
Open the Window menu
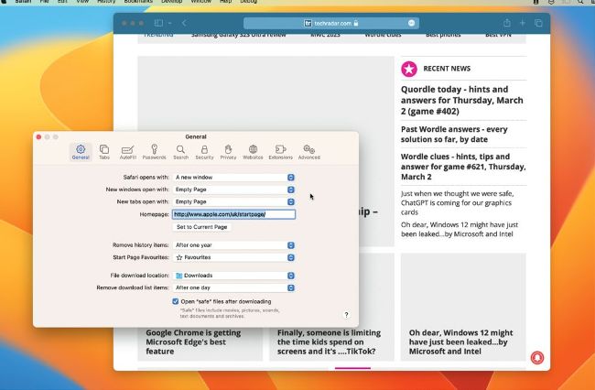click(x=201, y=2)
